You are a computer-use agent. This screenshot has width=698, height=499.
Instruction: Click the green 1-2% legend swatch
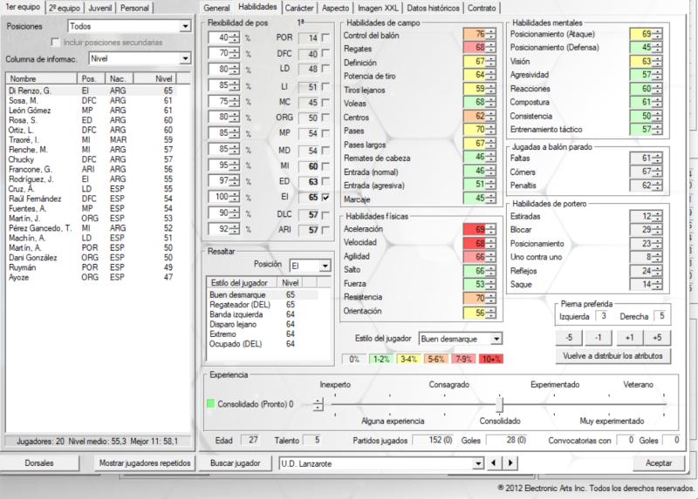381,359
